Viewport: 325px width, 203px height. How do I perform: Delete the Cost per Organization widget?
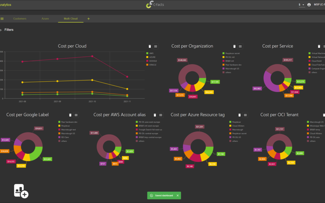pos(234,46)
